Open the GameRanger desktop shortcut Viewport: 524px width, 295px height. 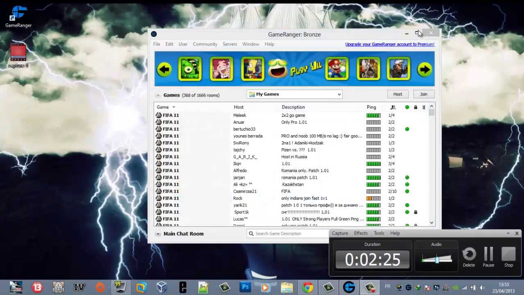click(18, 16)
